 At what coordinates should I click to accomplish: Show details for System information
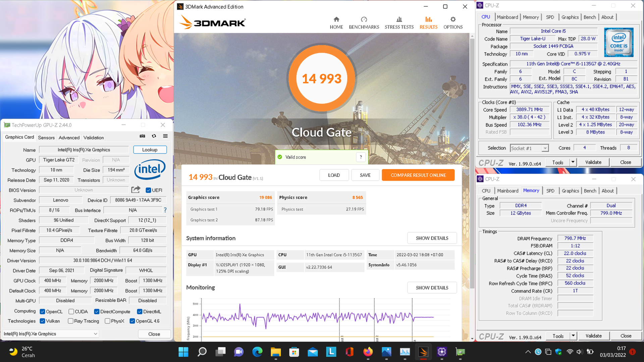[x=432, y=238]
